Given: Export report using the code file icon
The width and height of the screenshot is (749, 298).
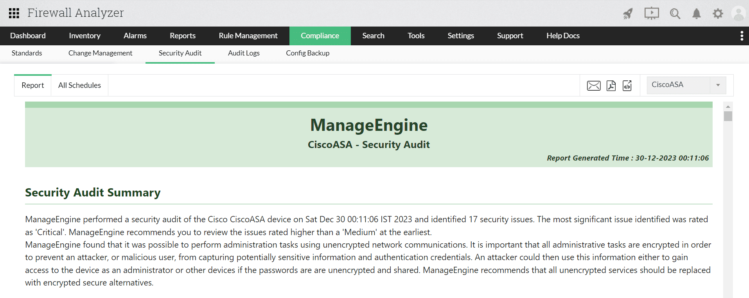Looking at the screenshot, I should tap(627, 86).
